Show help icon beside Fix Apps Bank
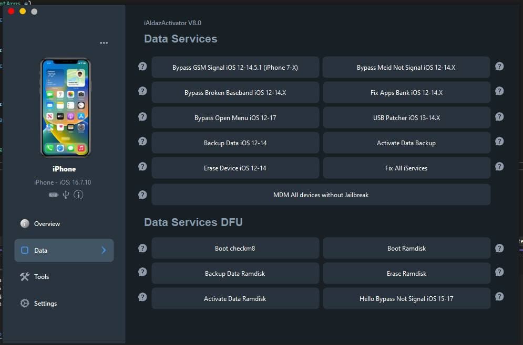This screenshot has width=523, height=345. point(499,91)
